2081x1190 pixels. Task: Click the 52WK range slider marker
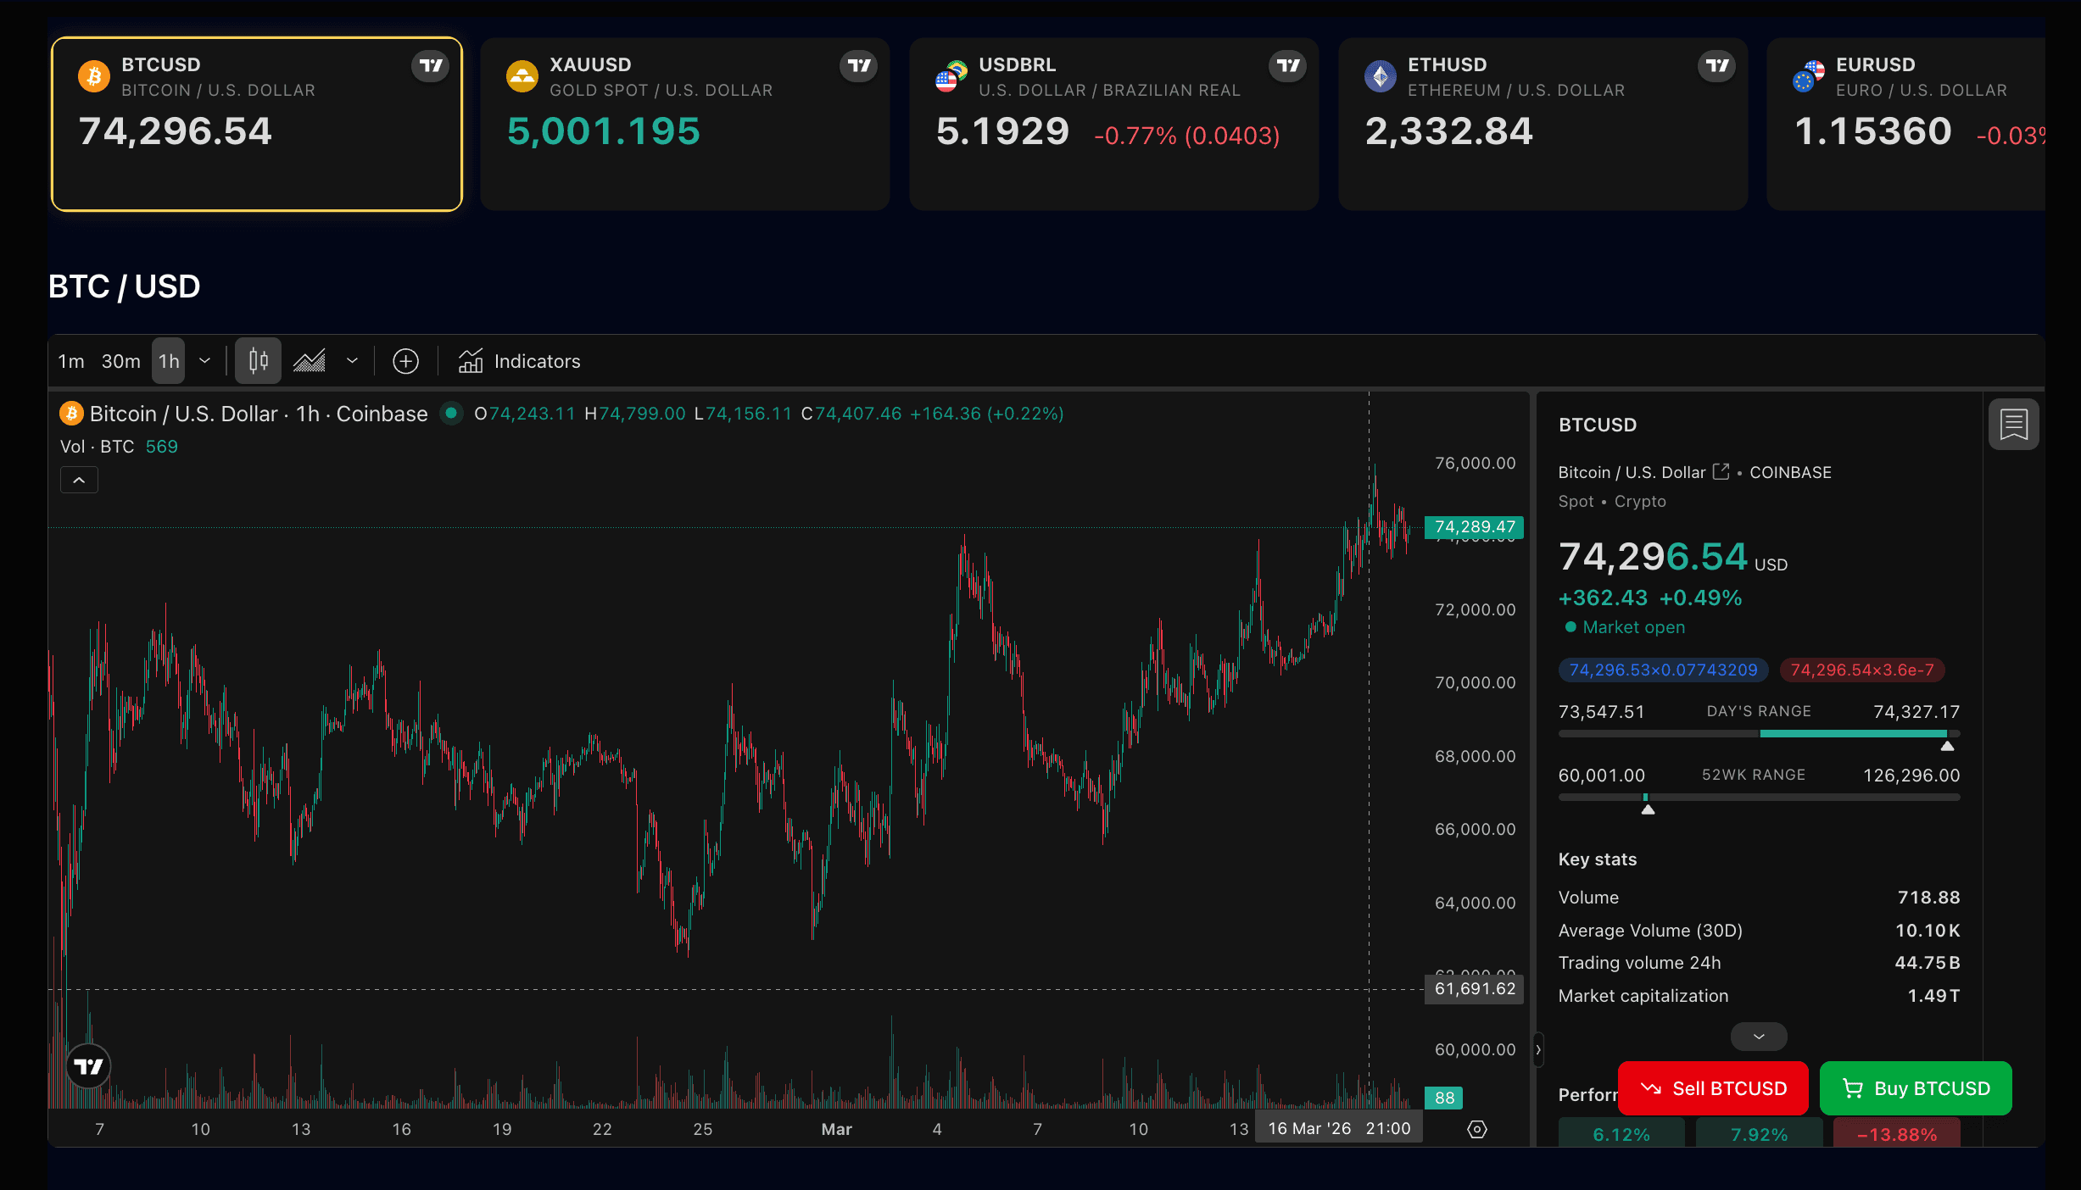pyautogui.click(x=1647, y=808)
